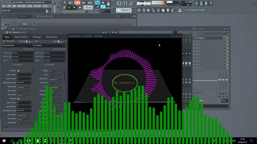Screen dimensions: 257x144
Task: Toggle wait for input before recording
Action: tap(71, 3)
